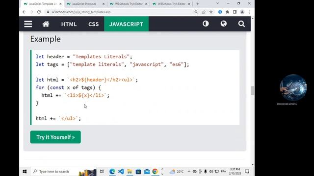Open Microsoft Store from taskbar

pyautogui.click(x=138, y=171)
